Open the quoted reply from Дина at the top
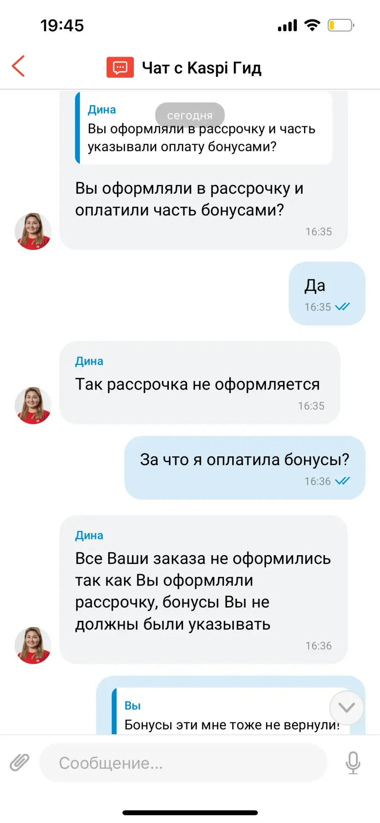Image resolution: width=380 pixels, height=823 pixels. pos(204,128)
